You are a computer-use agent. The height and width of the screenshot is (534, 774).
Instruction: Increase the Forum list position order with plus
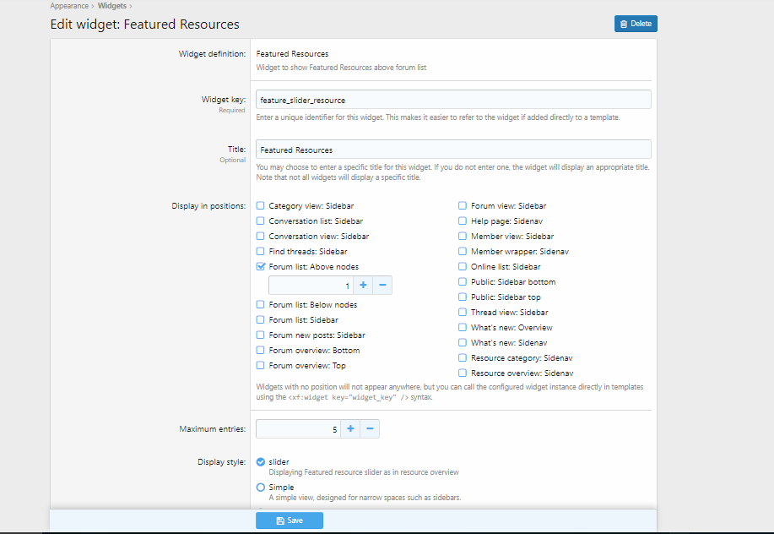pyautogui.click(x=363, y=286)
